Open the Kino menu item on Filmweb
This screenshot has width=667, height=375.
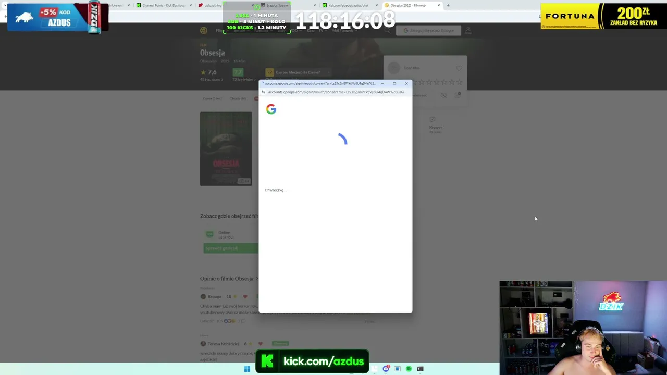tap(311, 31)
